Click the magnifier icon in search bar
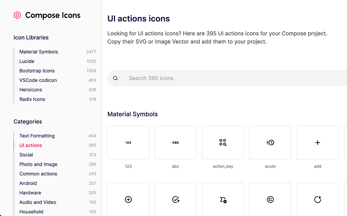Viewport: 347px width, 216px height. 116,78
